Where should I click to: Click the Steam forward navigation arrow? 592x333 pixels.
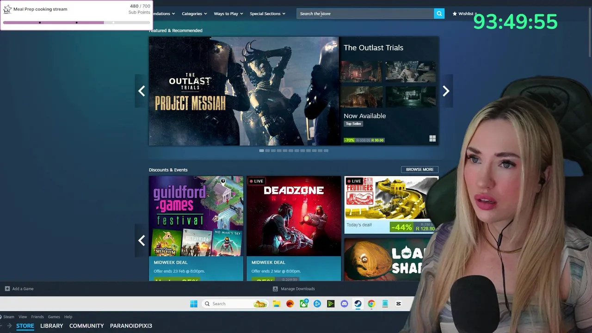(x=9, y=326)
